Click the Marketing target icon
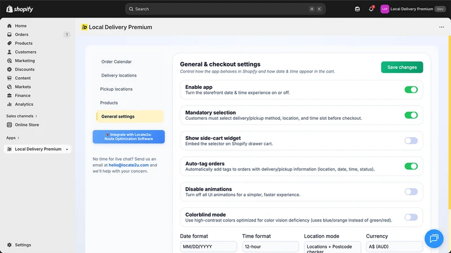This screenshot has height=253, width=451. 10,61
